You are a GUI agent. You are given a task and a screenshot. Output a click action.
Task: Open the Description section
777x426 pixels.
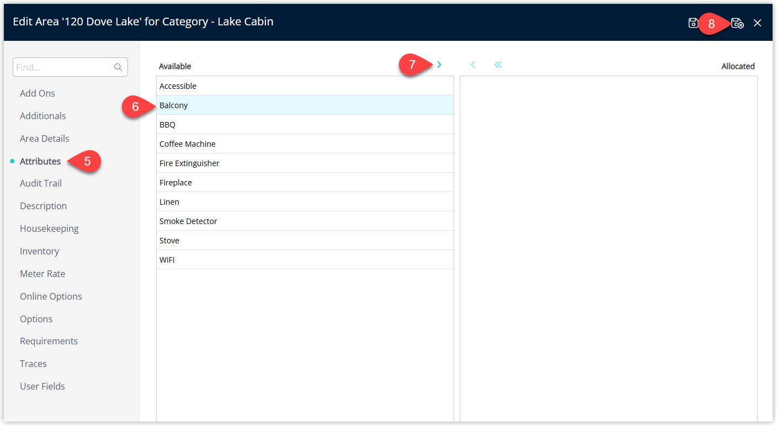44,206
